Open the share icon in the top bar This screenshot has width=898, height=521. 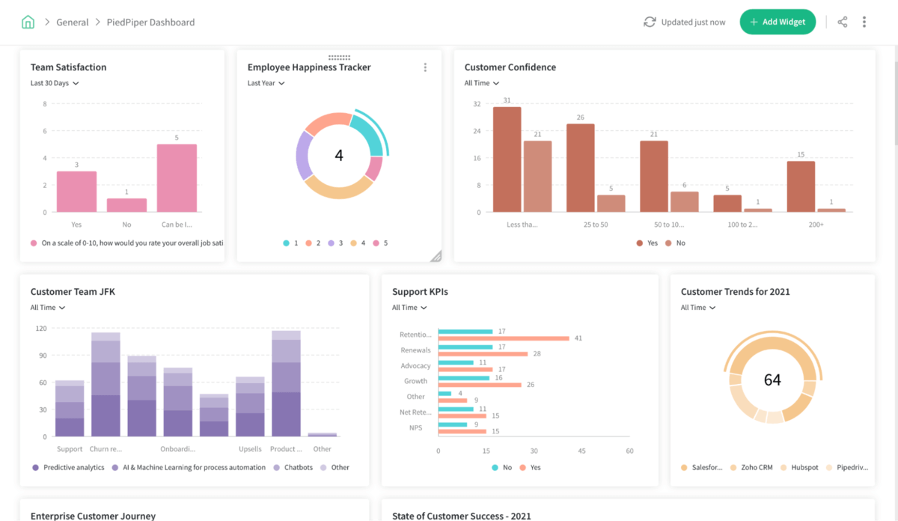(842, 22)
